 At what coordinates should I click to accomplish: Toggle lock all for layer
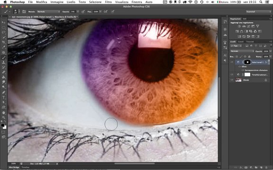tap(249, 57)
